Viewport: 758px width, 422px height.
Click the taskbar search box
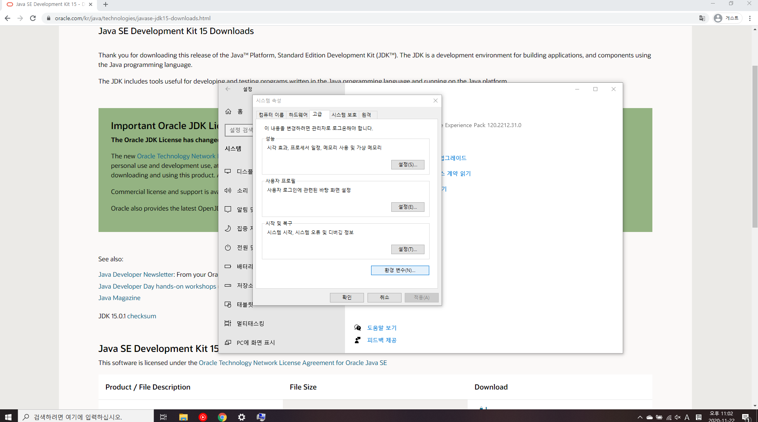coord(86,416)
